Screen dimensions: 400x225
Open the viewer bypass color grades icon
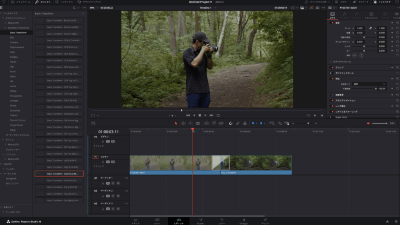pos(311,8)
